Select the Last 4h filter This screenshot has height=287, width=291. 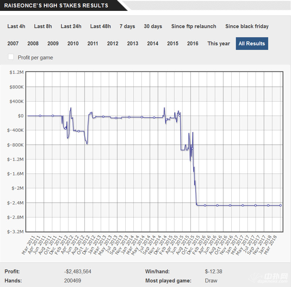[16, 26]
